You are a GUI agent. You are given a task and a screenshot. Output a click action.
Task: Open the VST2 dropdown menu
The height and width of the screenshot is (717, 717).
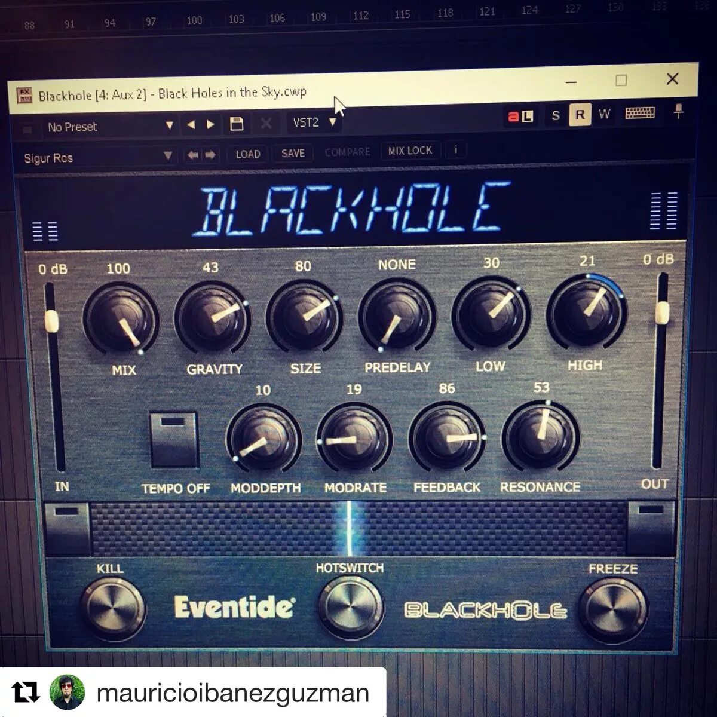click(x=314, y=123)
